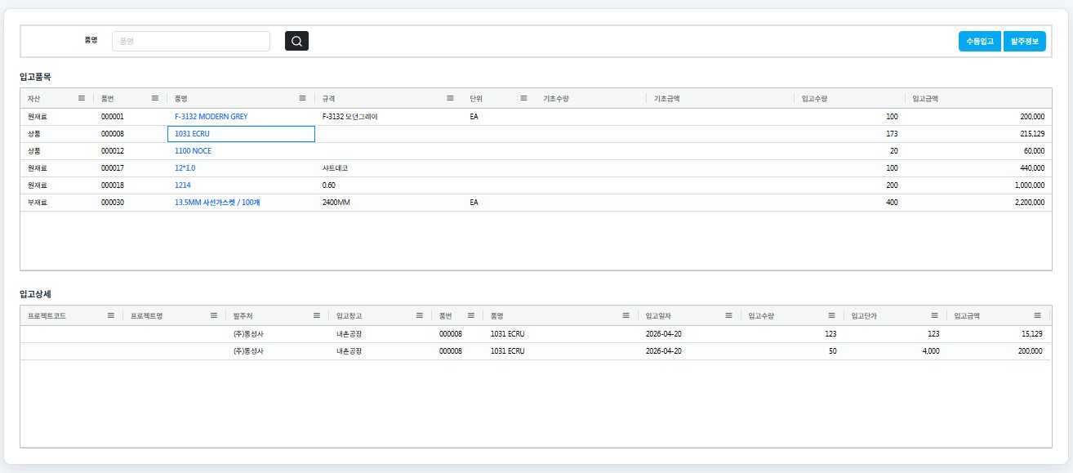
Task: Open the 발주처 column menu icon
Action: point(317,315)
